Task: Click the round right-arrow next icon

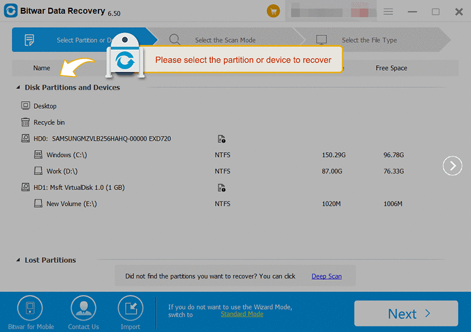Action: (452, 166)
